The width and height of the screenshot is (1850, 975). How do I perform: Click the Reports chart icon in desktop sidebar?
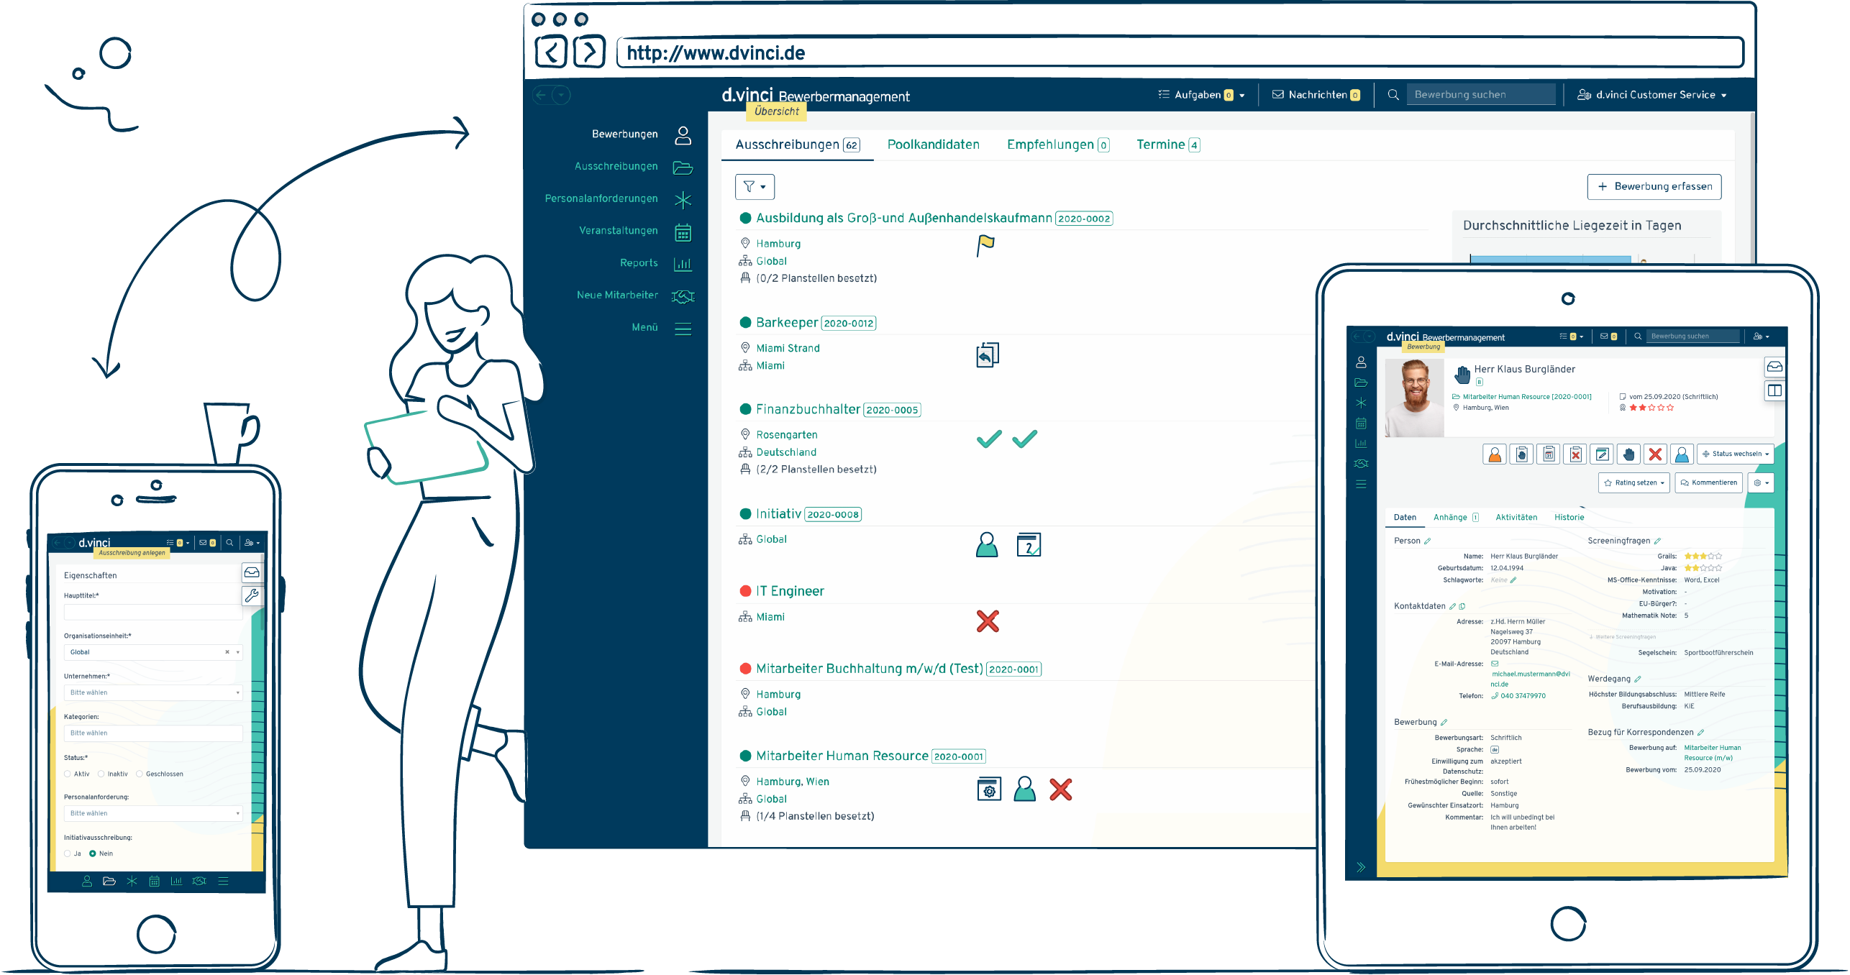pyautogui.click(x=683, y=264)
